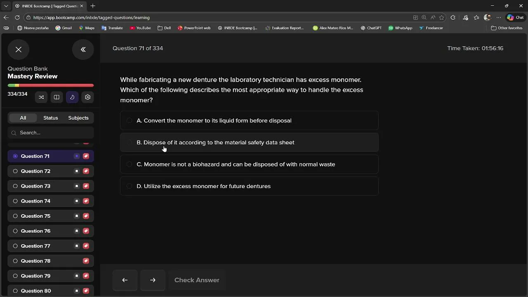Screen dimensions: 528x297
Task: Choose answer C about normal waste
Action: 130,164
